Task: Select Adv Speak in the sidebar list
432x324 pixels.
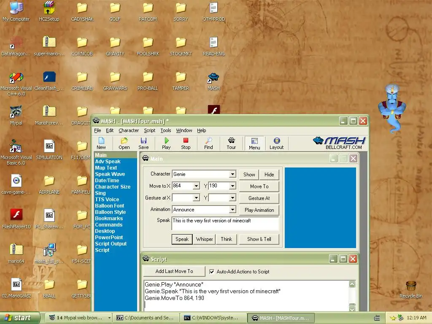Action: point(108,162)
